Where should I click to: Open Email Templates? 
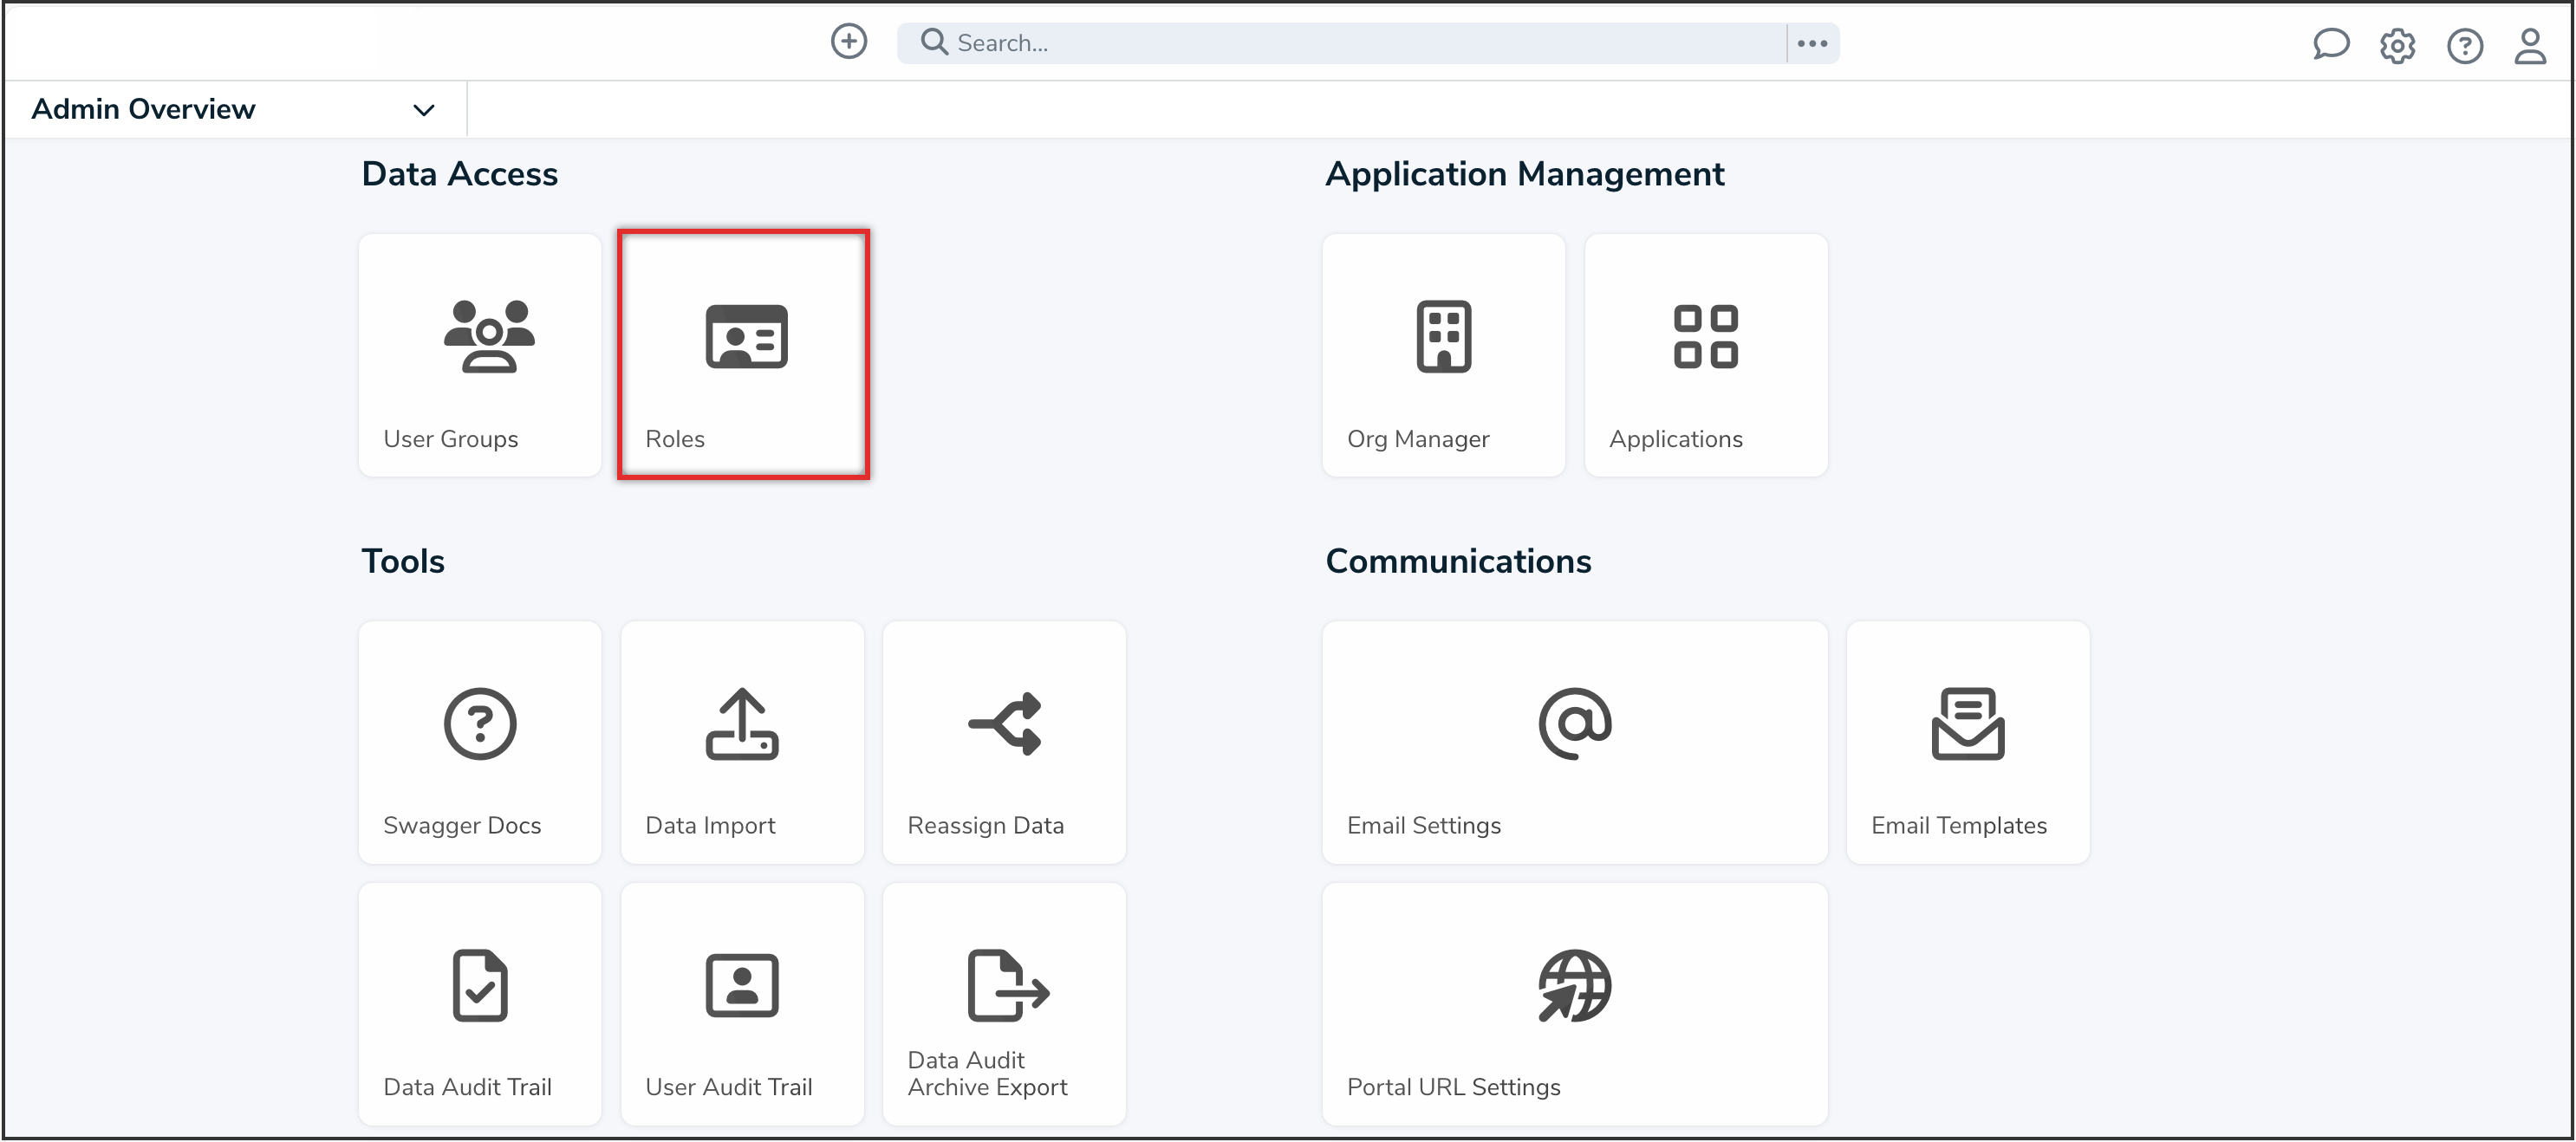click(1967, 742)
